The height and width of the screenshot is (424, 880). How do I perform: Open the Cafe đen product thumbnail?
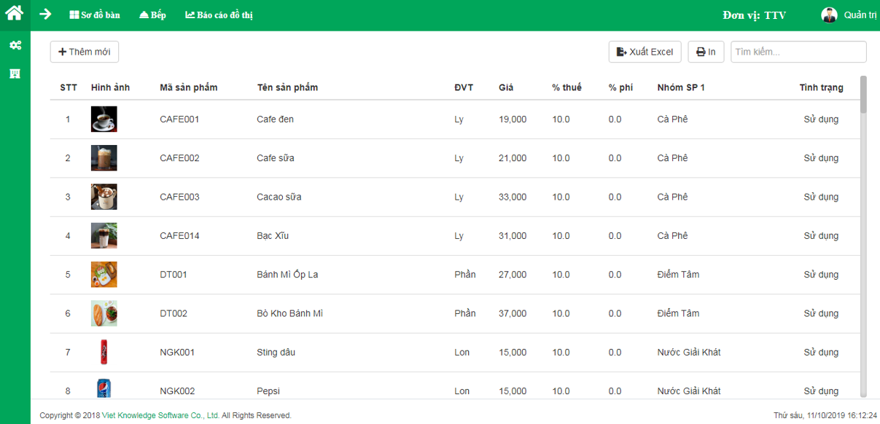104,119
